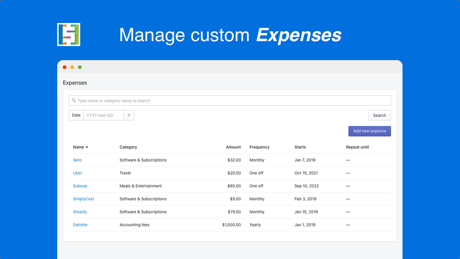
Task: Click the Add new expense button
Action: click(x=369, y=131)
